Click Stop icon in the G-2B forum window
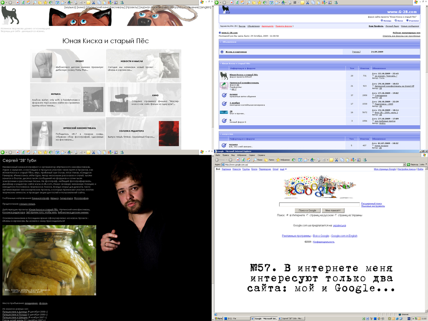Screen dimensions: 428x321 coord(232,3)
